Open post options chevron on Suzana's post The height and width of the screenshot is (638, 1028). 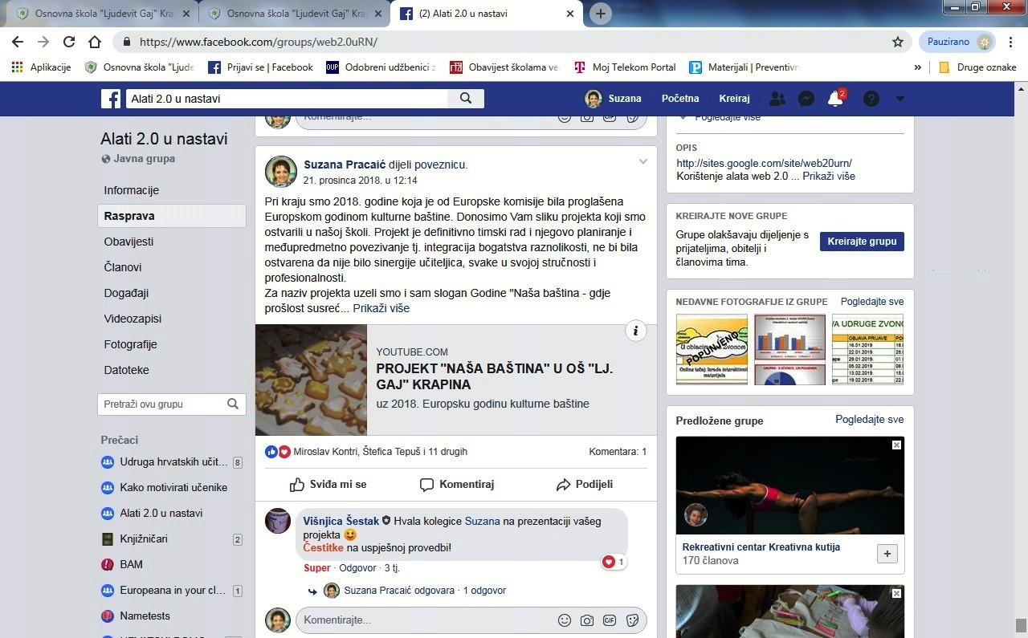pyautogui.click(x=642, y=162)
